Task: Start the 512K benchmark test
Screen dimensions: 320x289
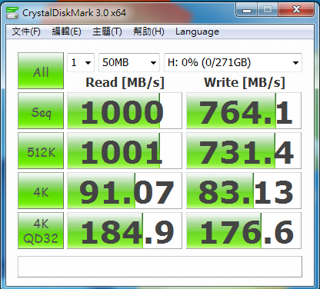Action: (x=41, y=151)
